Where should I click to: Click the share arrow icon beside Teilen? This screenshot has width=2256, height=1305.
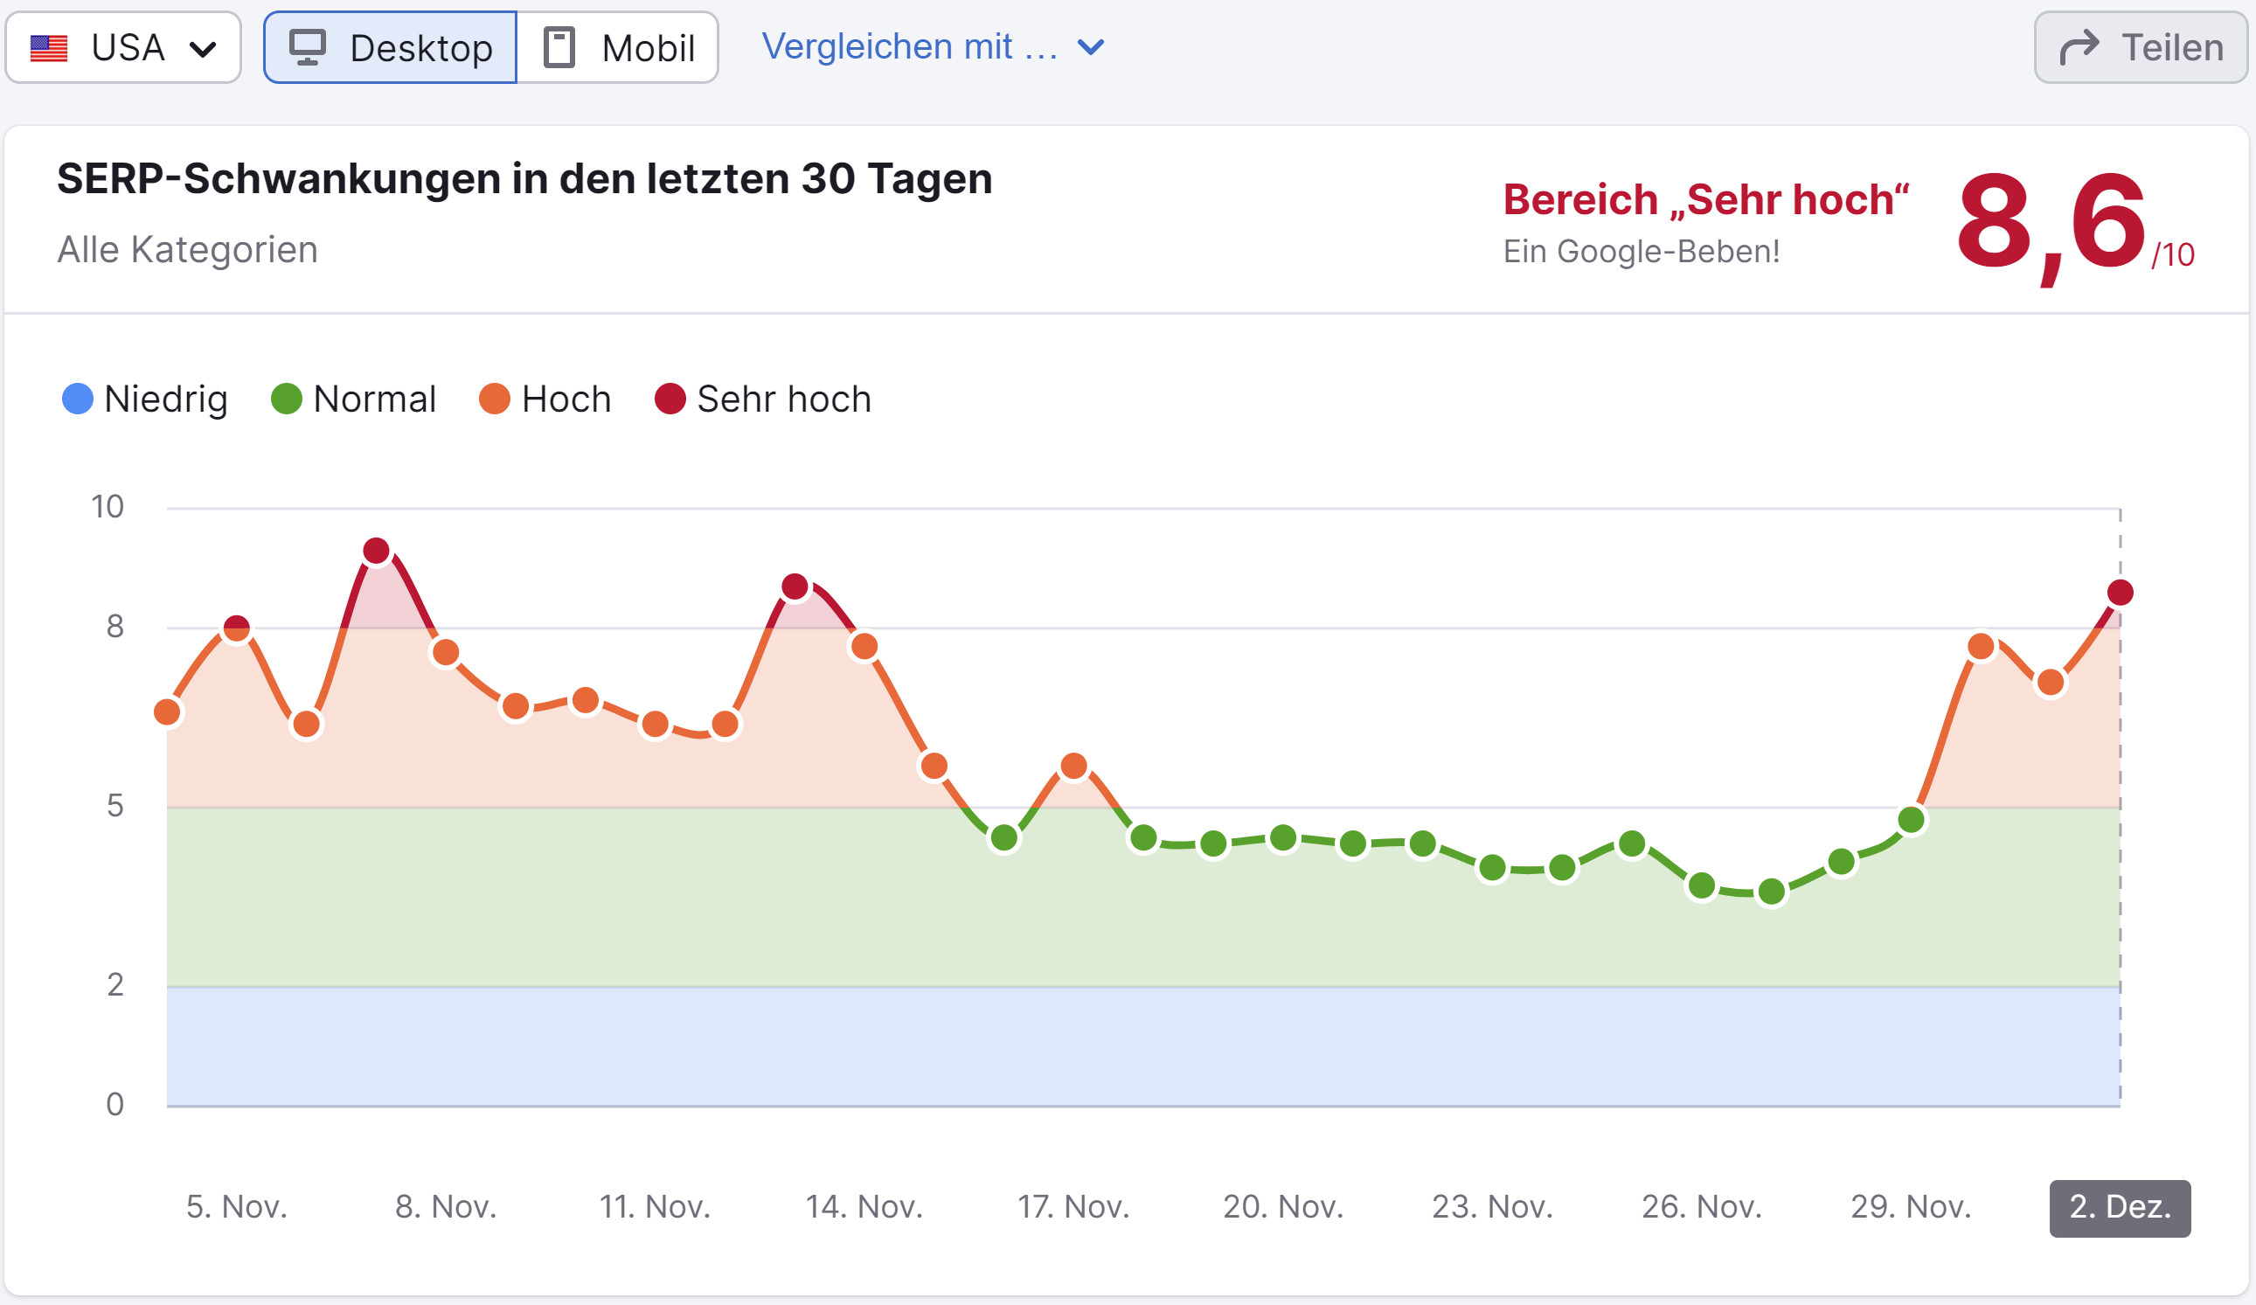(2081, 46)
